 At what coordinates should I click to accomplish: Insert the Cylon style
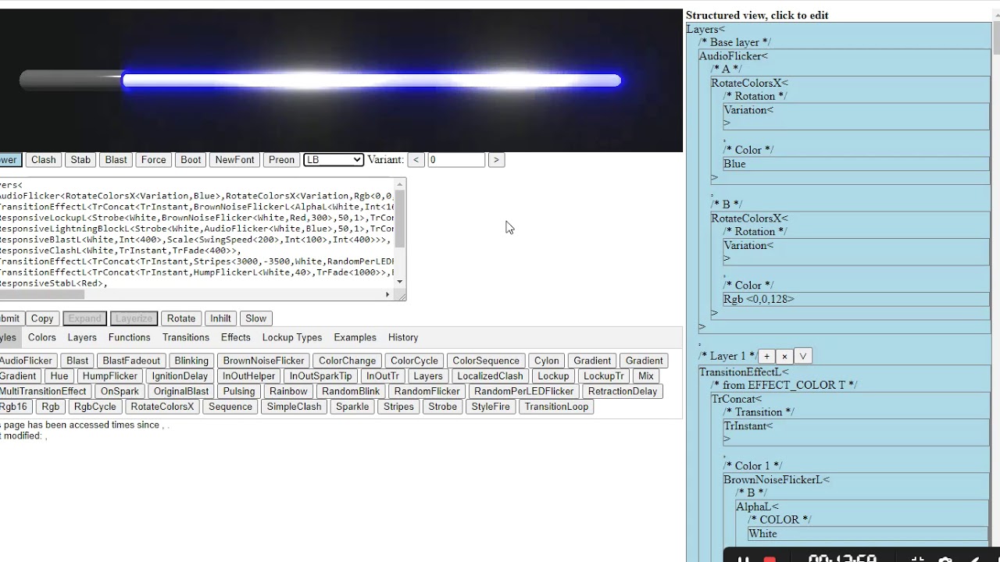[546, 361]
